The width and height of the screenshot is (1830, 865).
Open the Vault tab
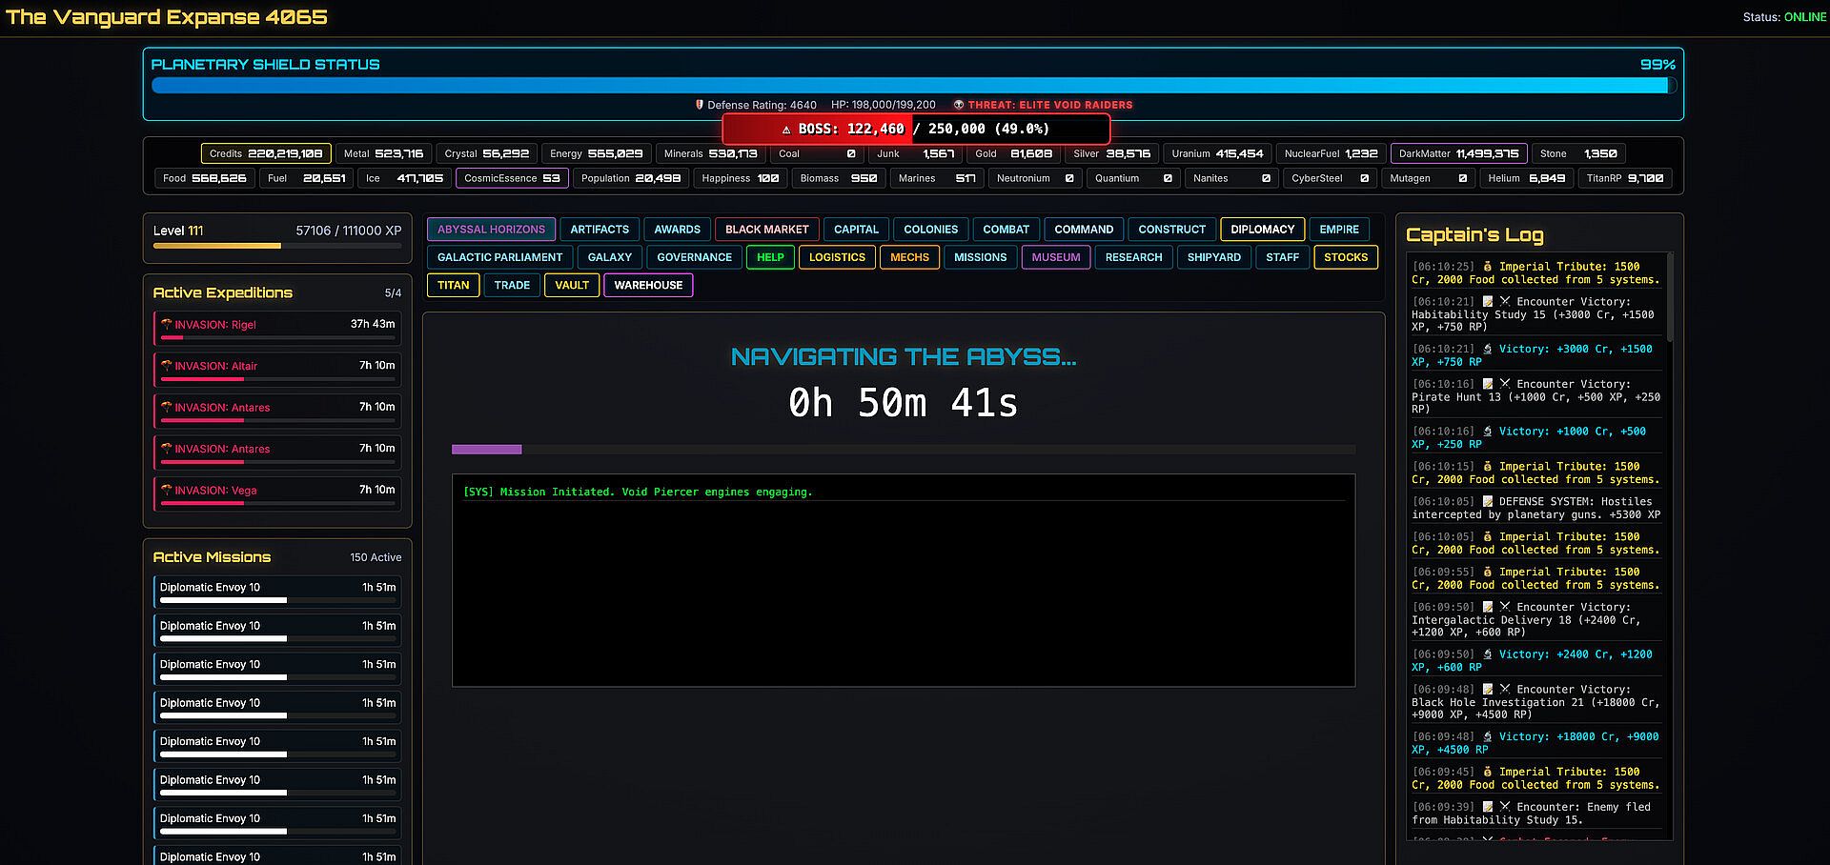tap(572, 285)
